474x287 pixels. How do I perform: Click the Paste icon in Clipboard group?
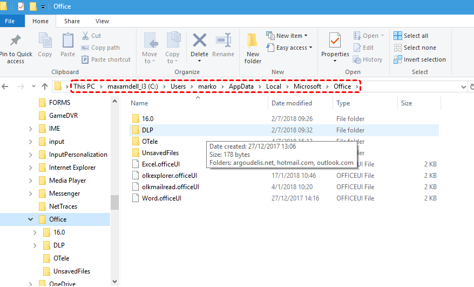(x=68, y=41)
